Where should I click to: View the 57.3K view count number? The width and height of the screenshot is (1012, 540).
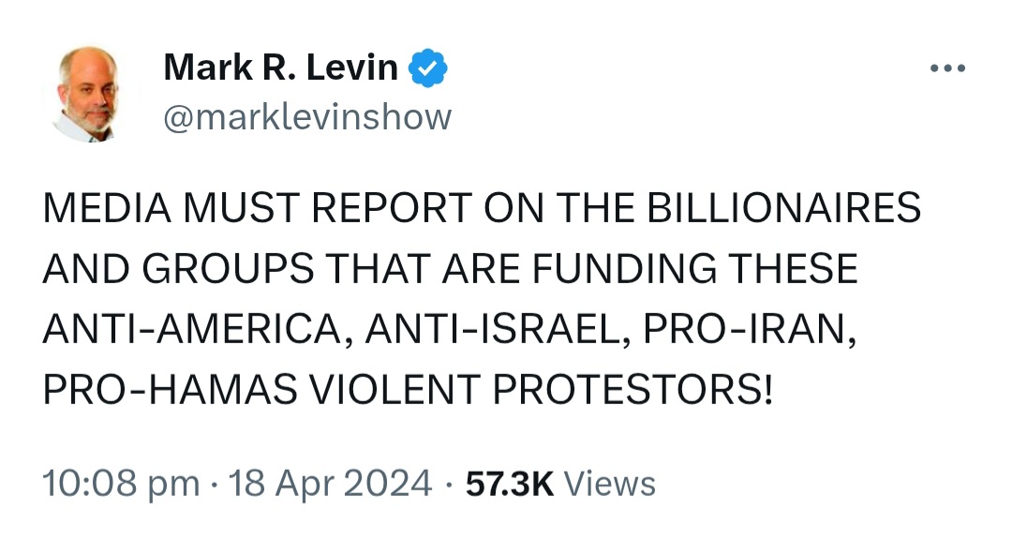pos(509,484)
